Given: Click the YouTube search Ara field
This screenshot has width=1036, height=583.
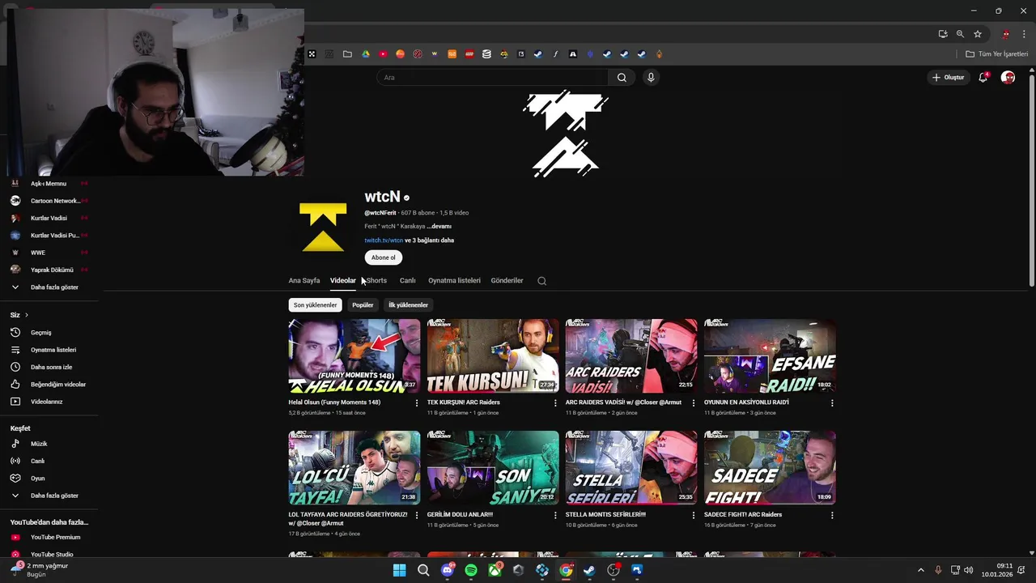Looking at the screenshot, I should click(492, 78).
